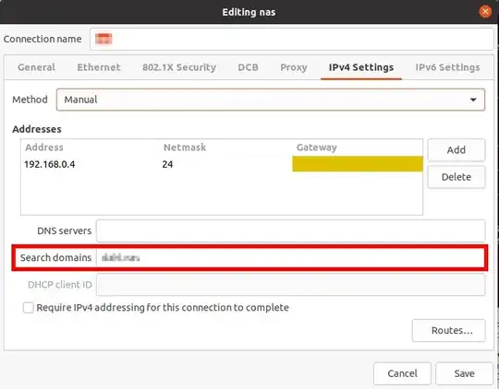Switch to the IPv6 Settings tab
Screen dimensions: 499x389
click(x=447, y=67)
